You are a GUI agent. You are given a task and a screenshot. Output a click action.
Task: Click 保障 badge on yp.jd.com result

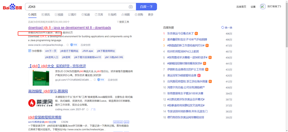click(x=101, y=80)
